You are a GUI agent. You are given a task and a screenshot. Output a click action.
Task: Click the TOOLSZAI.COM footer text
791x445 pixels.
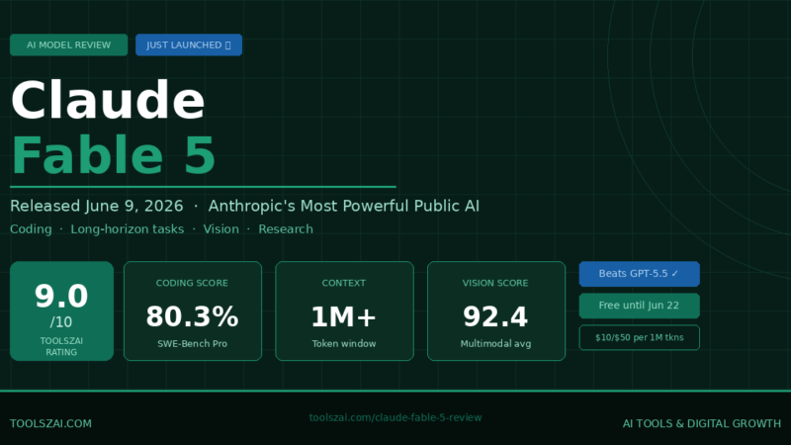pos(51,424)
